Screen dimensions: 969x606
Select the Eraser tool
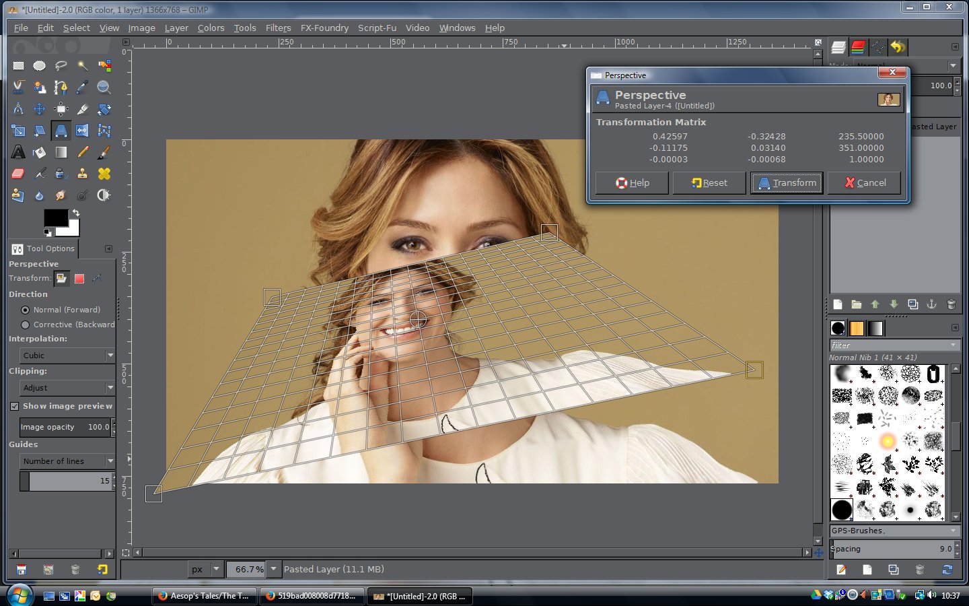click(x=18, y=174)
